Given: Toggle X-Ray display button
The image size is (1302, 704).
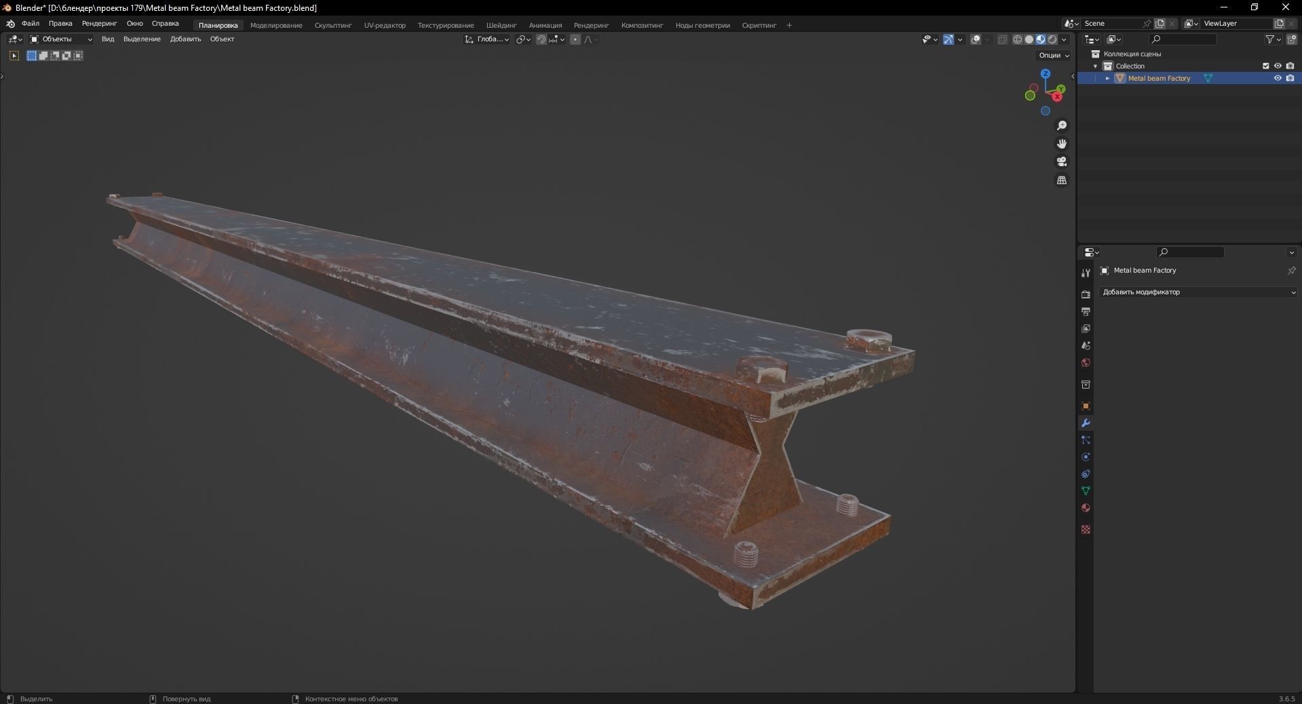Looking at the screenshot, I should pos(1002,39).
